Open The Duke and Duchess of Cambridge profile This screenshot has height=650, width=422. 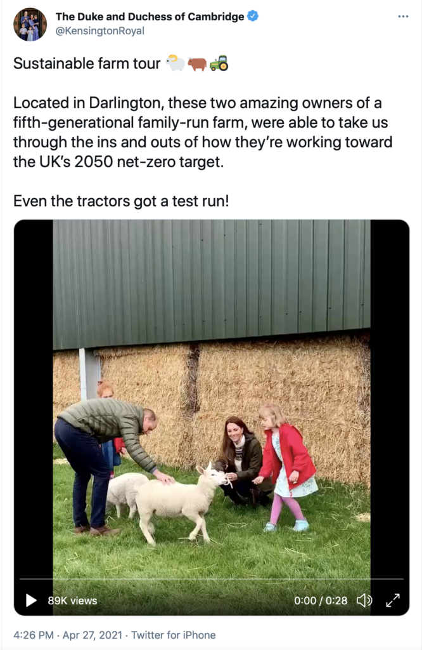click(150, 17)
